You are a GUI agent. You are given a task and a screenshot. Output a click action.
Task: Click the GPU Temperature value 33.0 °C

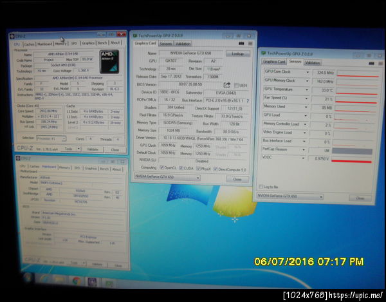tap(323, 90)
